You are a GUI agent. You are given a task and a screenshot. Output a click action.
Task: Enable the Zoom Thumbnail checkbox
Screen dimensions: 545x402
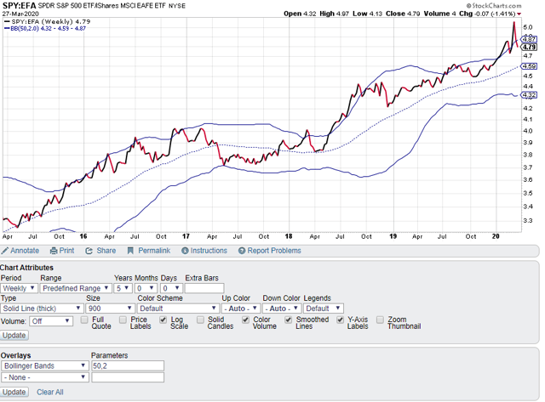coord(381,320)
